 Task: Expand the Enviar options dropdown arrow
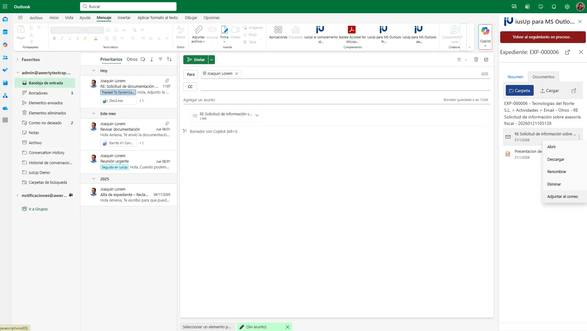[212, 60]
